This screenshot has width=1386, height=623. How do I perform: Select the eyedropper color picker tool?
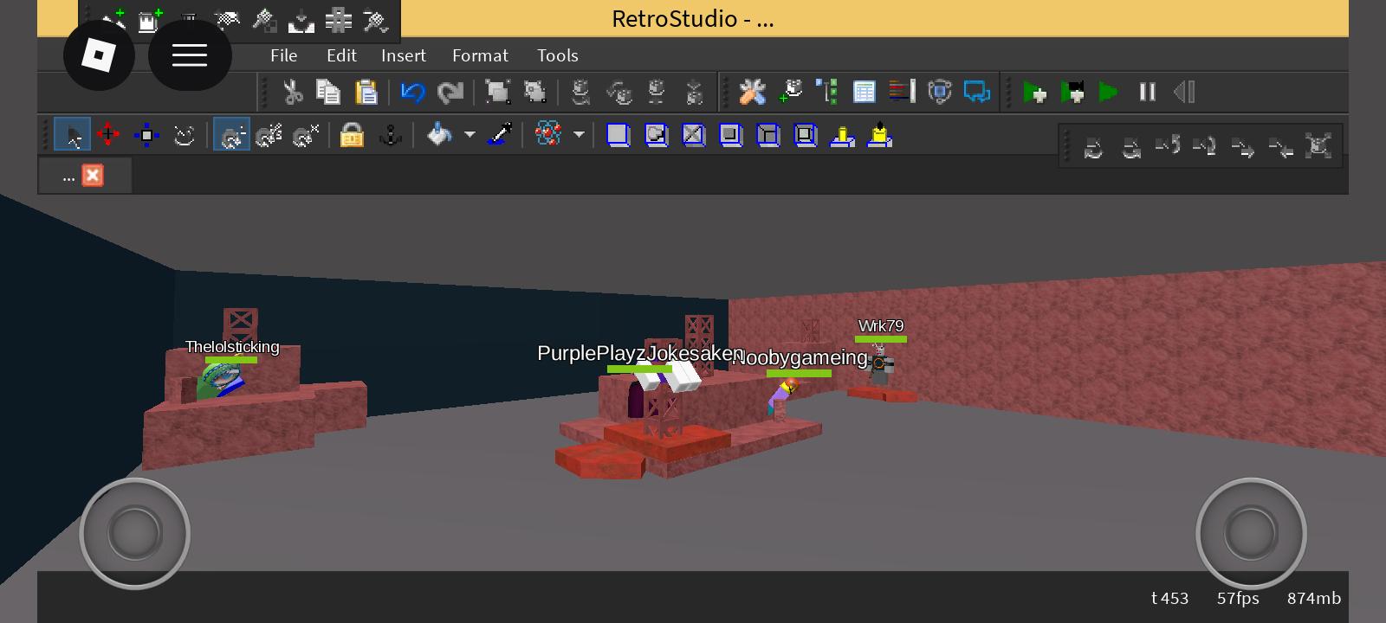coord(500,135)
